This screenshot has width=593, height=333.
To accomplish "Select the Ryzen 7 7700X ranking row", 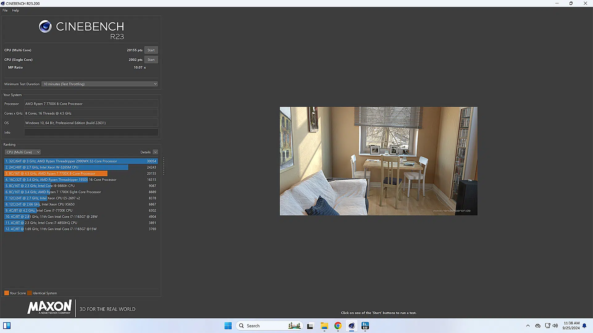I will tap(56, 173).
